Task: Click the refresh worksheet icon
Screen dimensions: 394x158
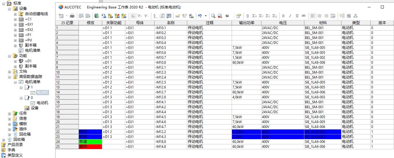Action: (162, 16)
